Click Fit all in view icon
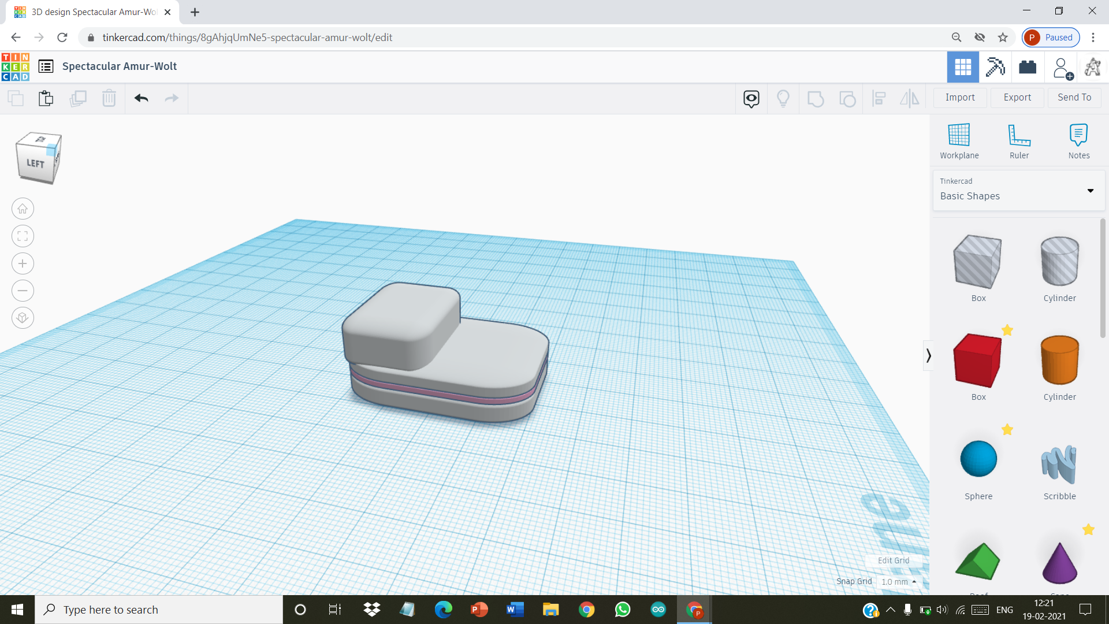This screenshot has height=624, width=1109. [23, 236]
